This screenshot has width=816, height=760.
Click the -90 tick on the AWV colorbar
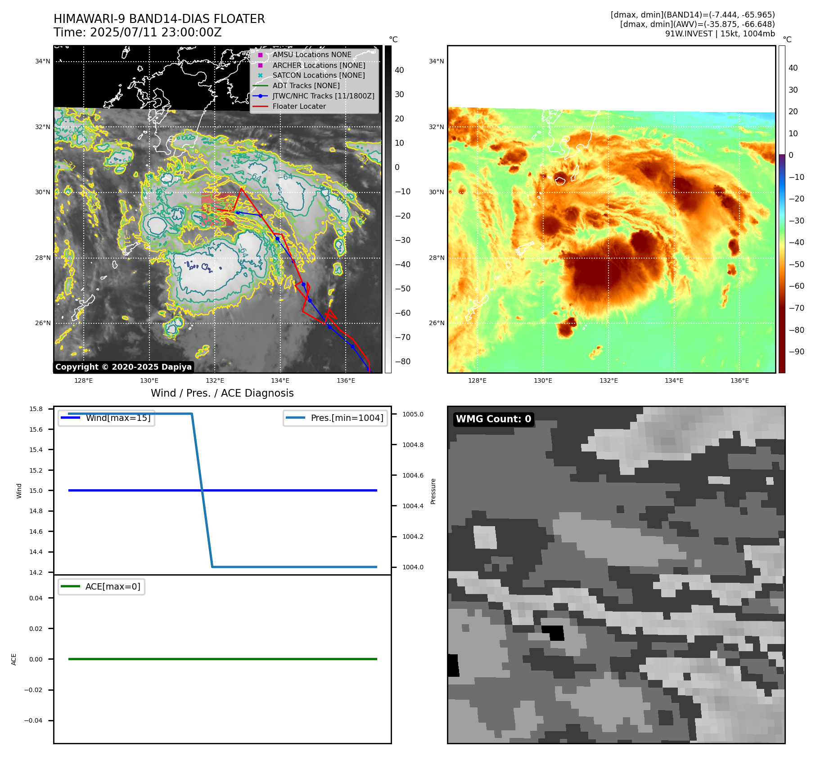click(797, 352)
